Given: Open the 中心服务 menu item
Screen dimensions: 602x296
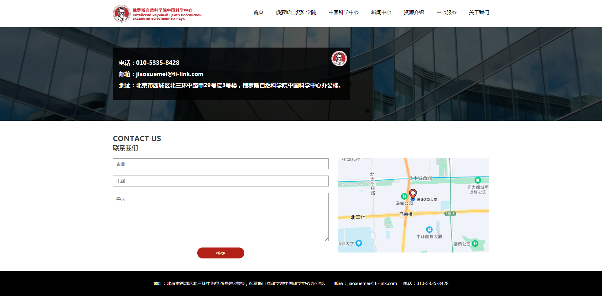Looking at the screenshot, I should tap(446, 13).
